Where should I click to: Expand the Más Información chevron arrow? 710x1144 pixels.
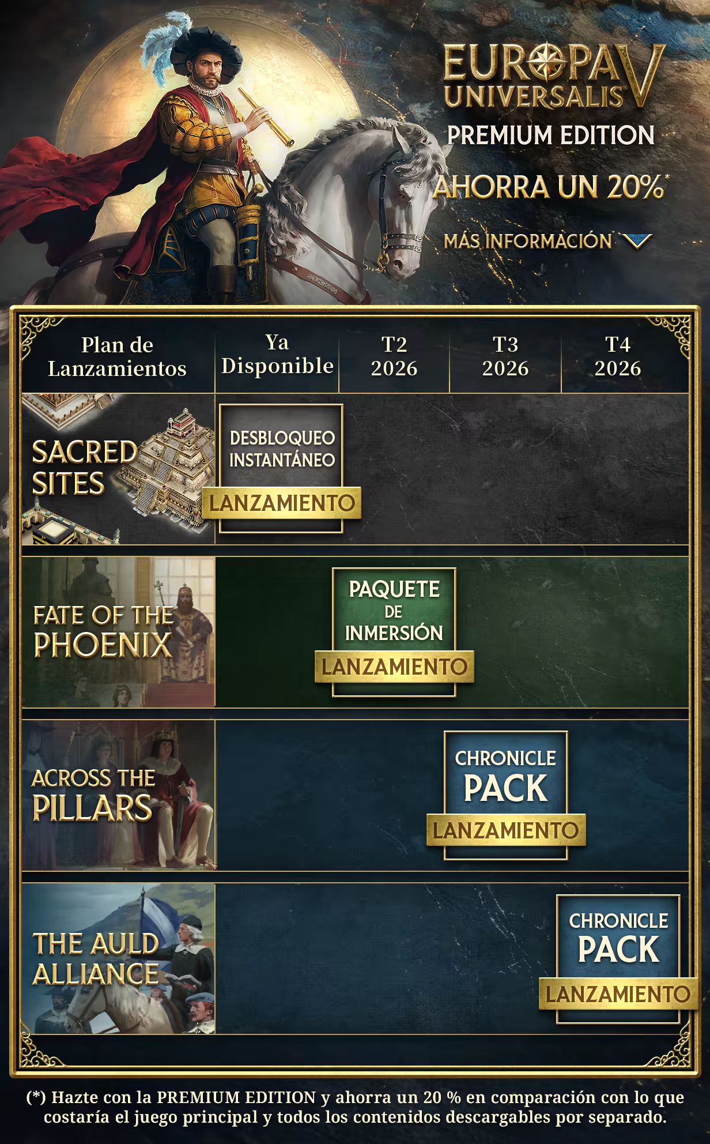pyautogui.click(x=637, y=241)
